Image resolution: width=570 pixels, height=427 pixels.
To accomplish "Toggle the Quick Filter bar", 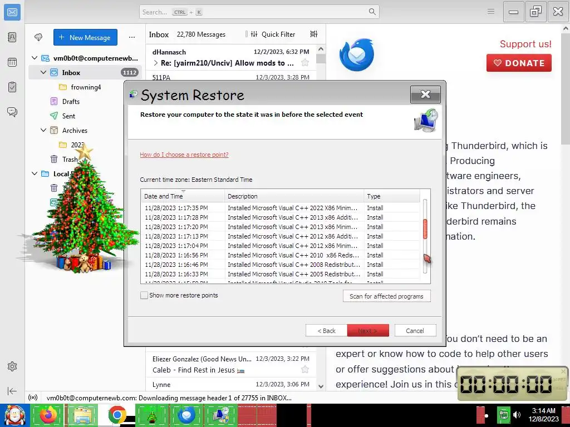I will 273,34.
